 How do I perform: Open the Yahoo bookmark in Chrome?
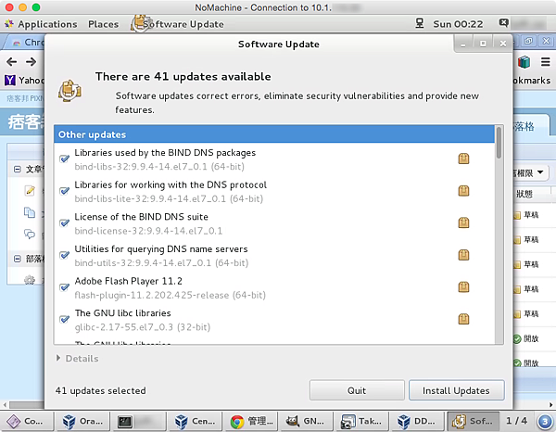(x=24, y=81)
